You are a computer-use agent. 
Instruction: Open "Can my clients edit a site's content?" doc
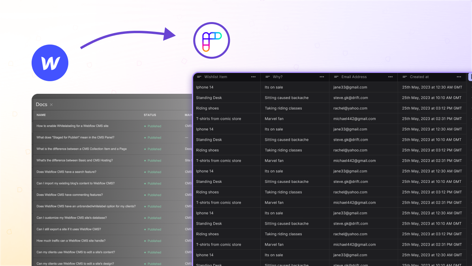[x=76, y=252]
